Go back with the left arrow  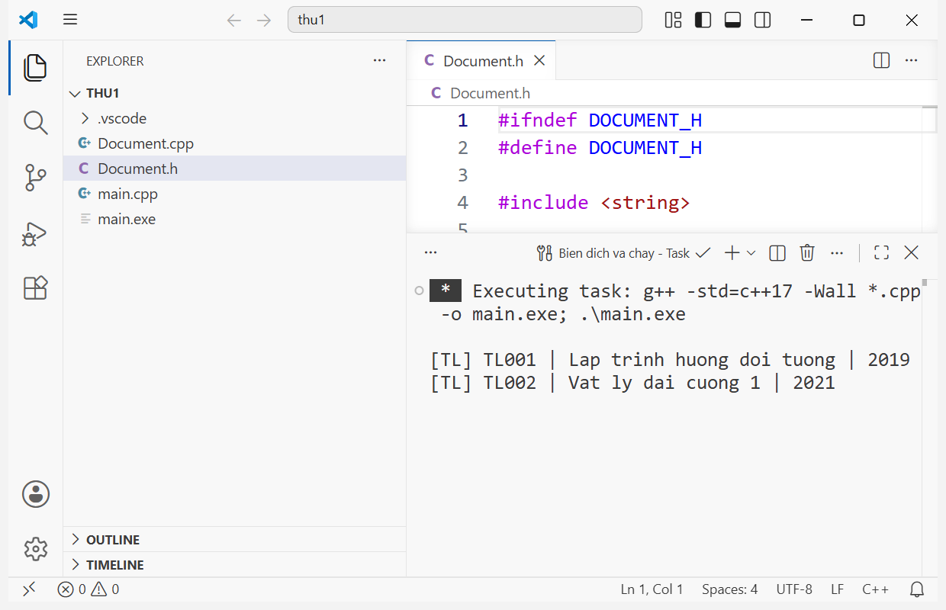[x=234, y=20]
